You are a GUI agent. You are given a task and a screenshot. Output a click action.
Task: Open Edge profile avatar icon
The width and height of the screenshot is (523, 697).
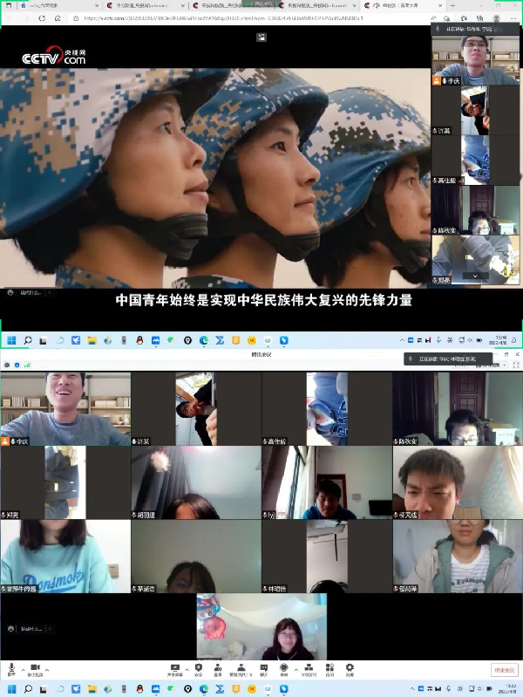tap(497, 18)
